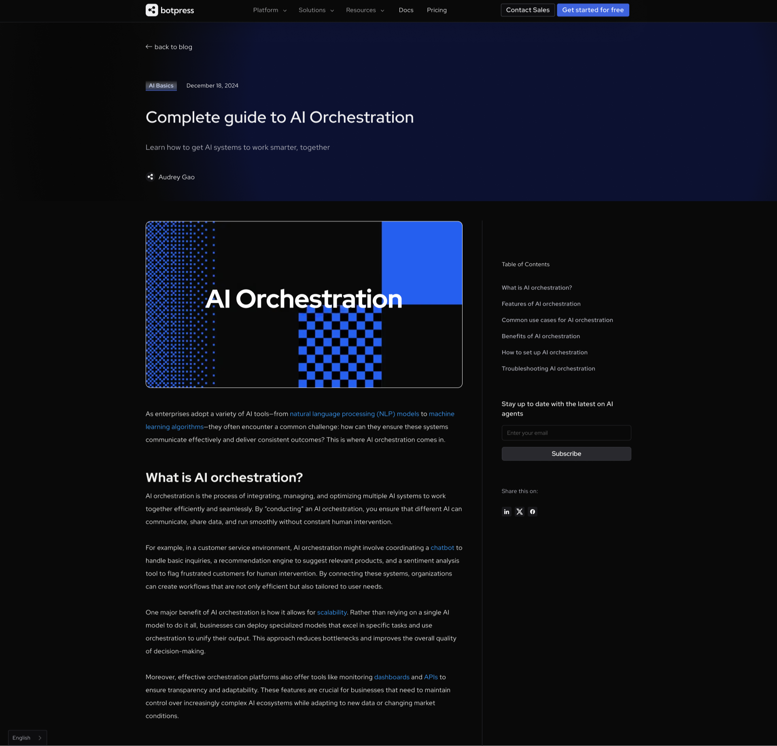The height and width of the screenshot is (746, 777).
Task: Click Audrey Gao's author avatar icon
Action: pyautogui.click(x=150, y=177)
